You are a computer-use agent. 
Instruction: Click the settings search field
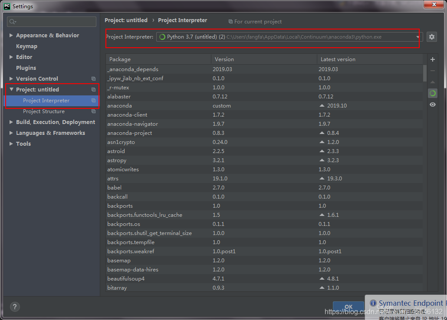tap(52, 22)
